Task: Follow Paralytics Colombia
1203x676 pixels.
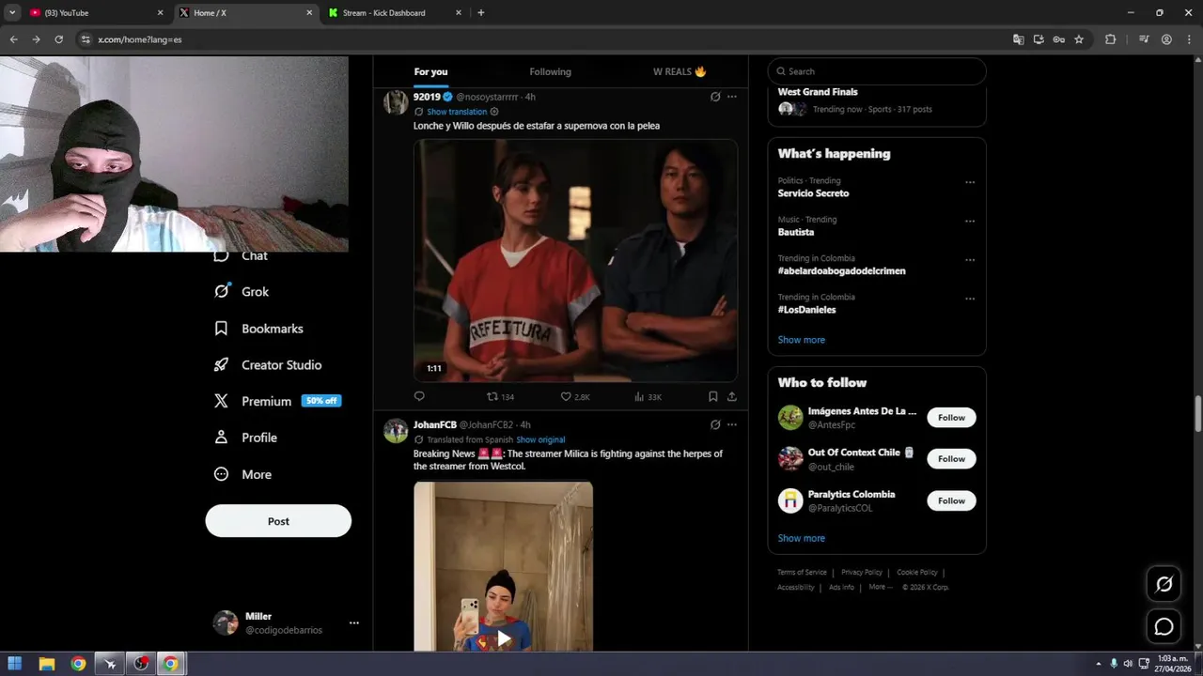Action: tap(951, 500)
